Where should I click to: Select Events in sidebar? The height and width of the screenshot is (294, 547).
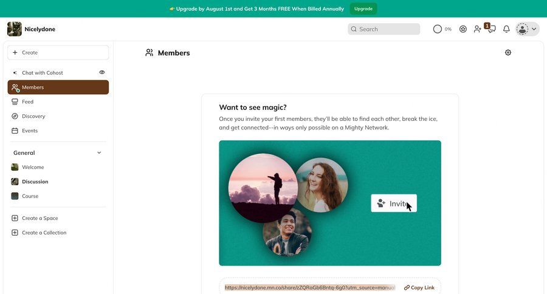pyautogui.click(x=30, y=131)
